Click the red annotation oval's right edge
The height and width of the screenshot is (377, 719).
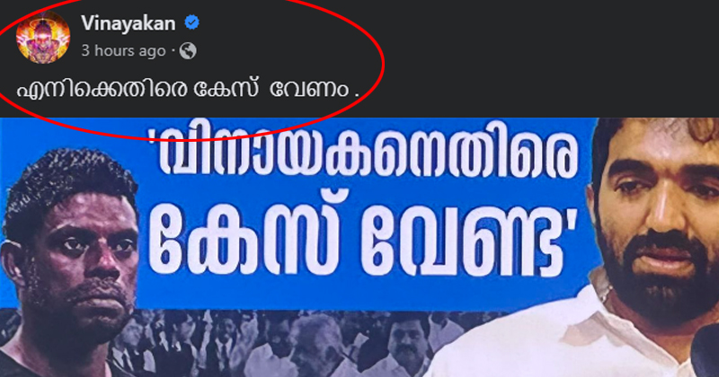point(383,64)
